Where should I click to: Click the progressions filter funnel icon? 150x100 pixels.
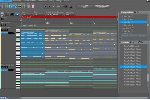click(x=120, y=36)
